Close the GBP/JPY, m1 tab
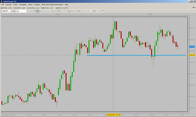This screenshot has height=117, width=196. (x=66, y=8)
